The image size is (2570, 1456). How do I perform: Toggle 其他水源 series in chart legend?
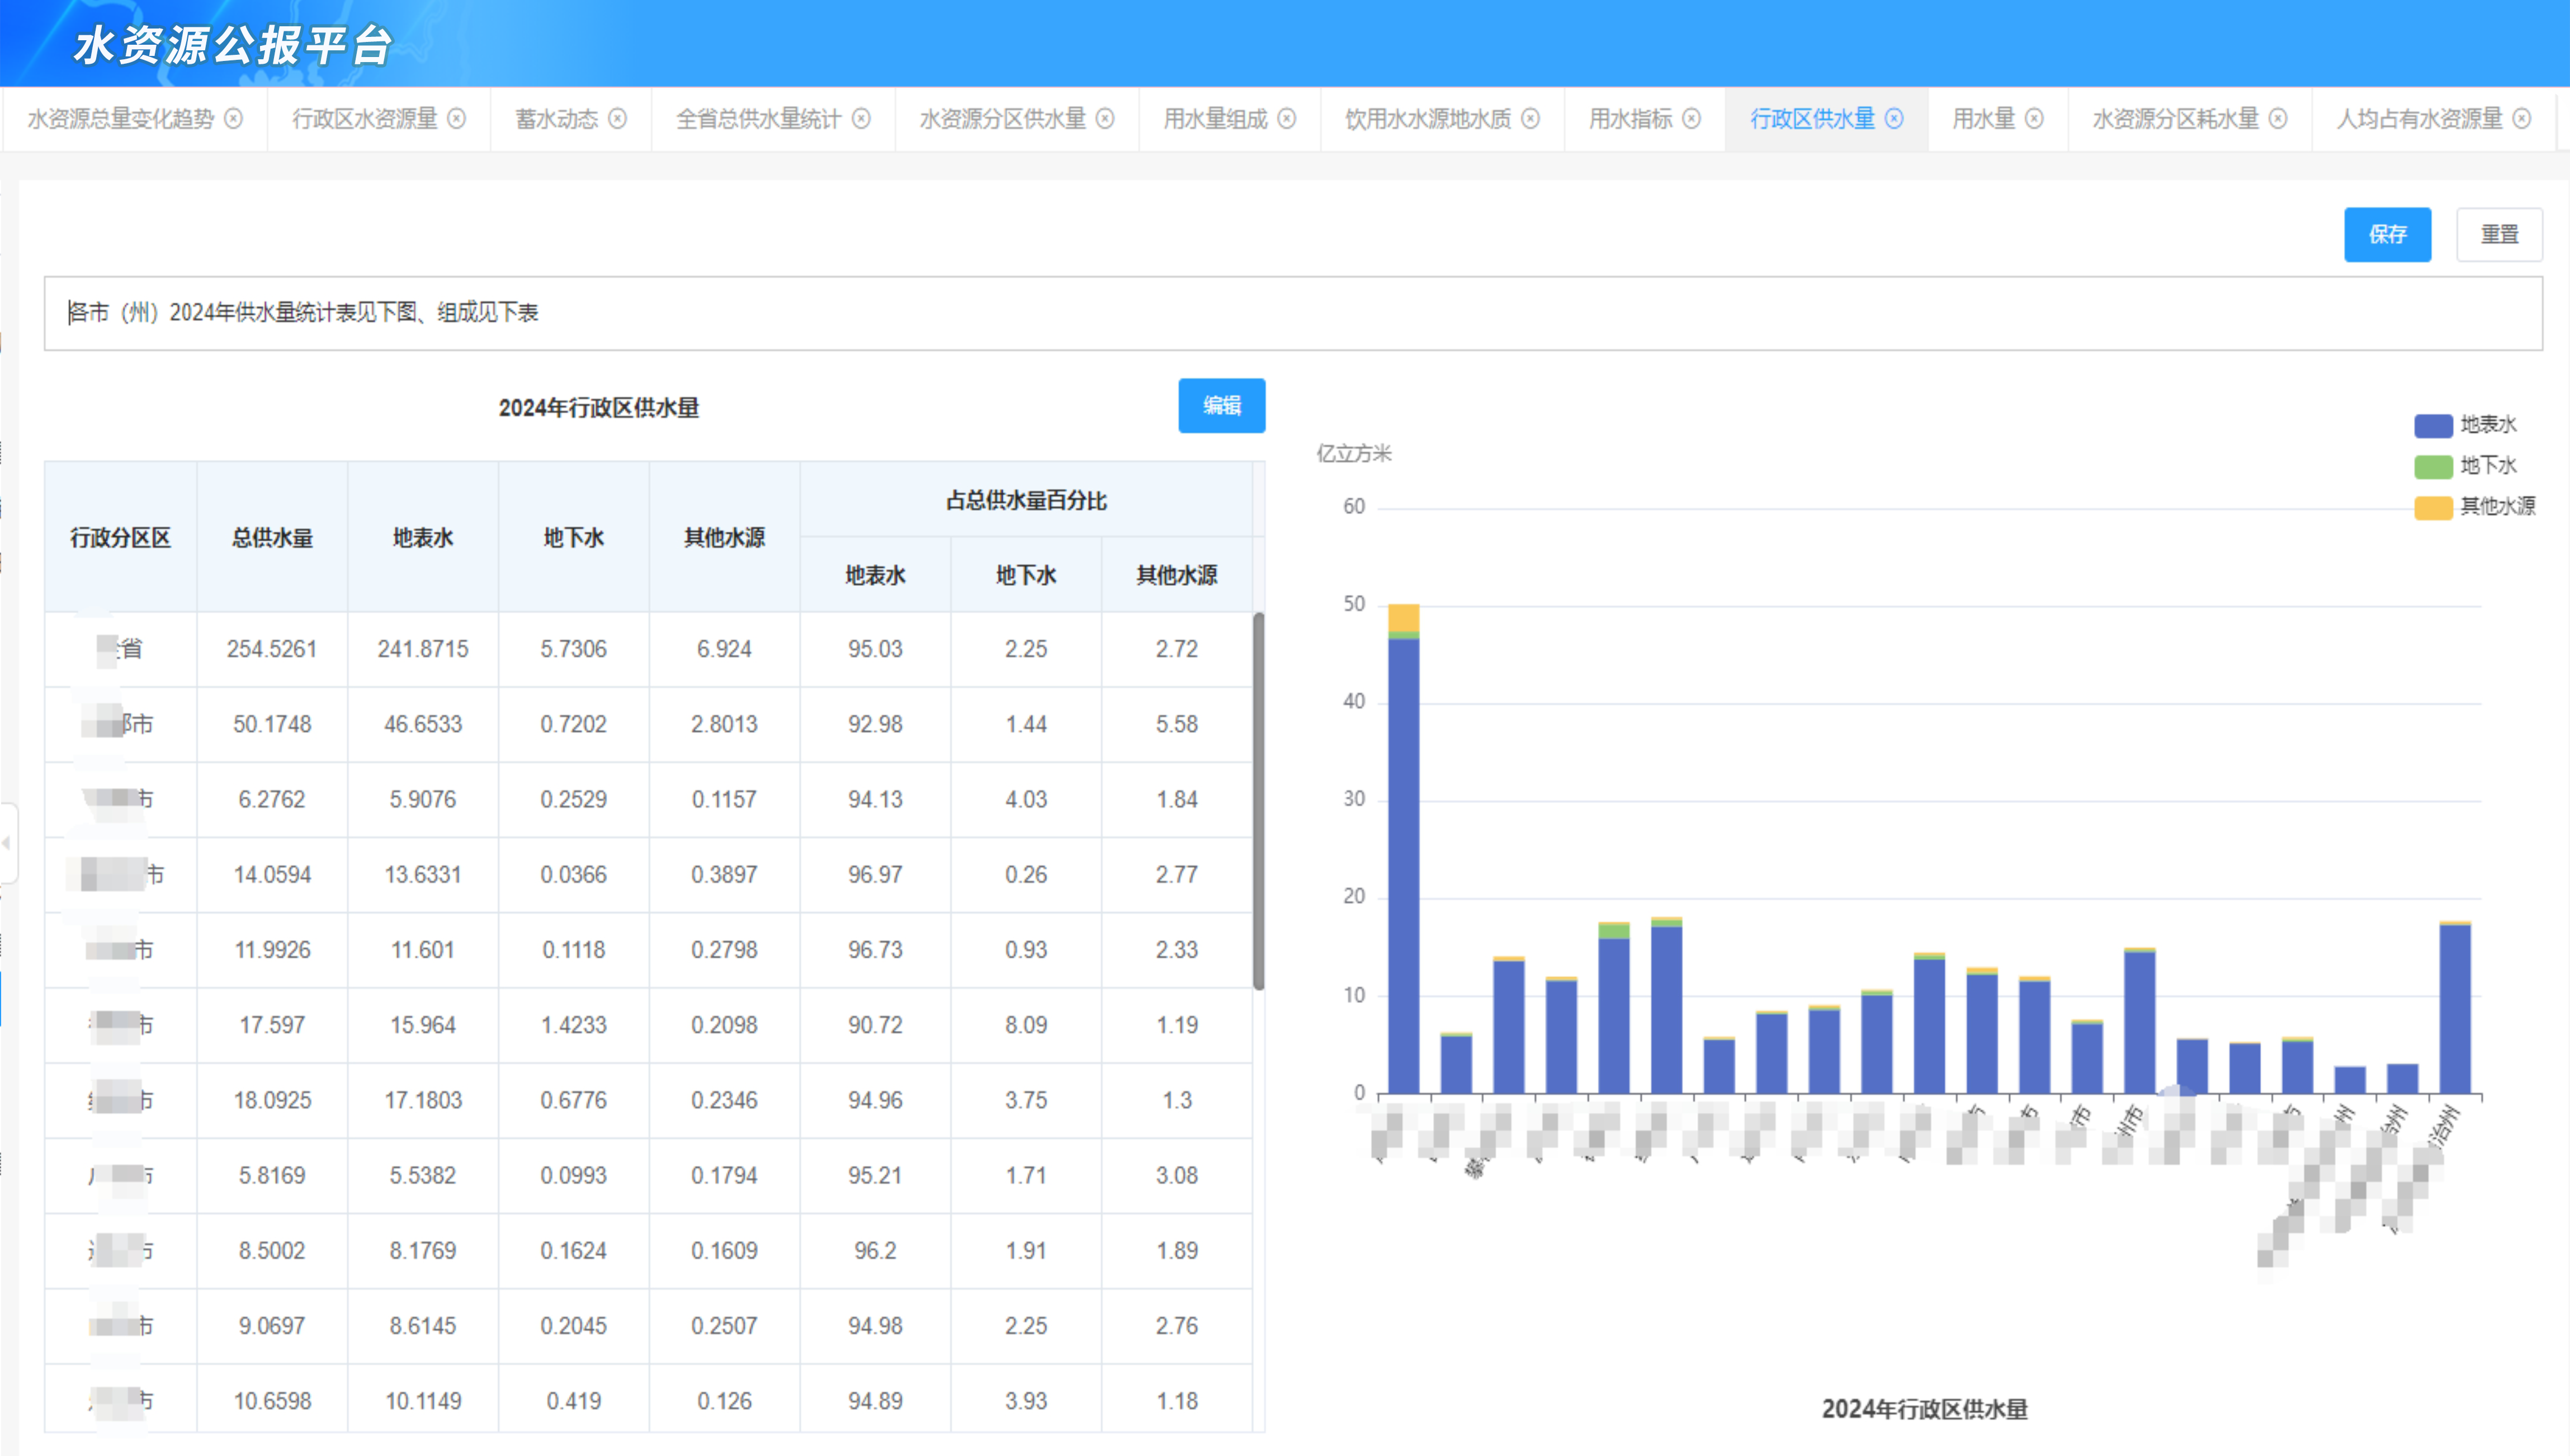click(2475, 507)
